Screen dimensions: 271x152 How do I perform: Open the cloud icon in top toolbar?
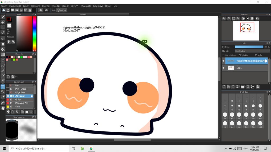[x=4, y=10]
